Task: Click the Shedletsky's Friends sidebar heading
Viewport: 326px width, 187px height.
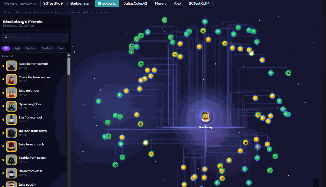Action: pyautogui.click(x=23, y=22)
